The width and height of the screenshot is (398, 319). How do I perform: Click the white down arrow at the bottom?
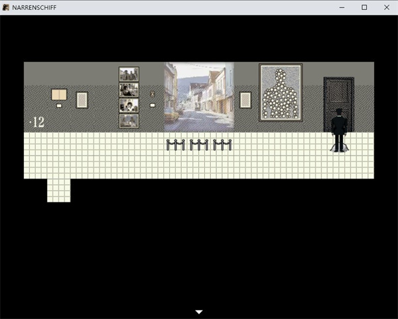[199, 311]
